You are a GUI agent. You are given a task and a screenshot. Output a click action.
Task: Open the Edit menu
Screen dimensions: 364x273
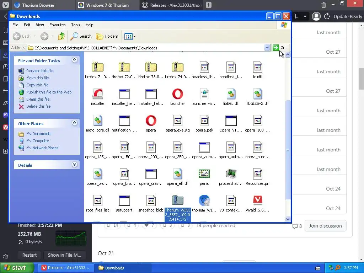[27, 25]
